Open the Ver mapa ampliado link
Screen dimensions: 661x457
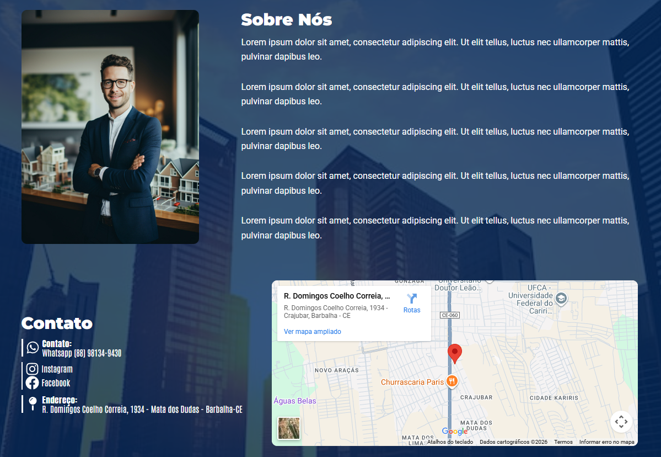coord(312,332)
